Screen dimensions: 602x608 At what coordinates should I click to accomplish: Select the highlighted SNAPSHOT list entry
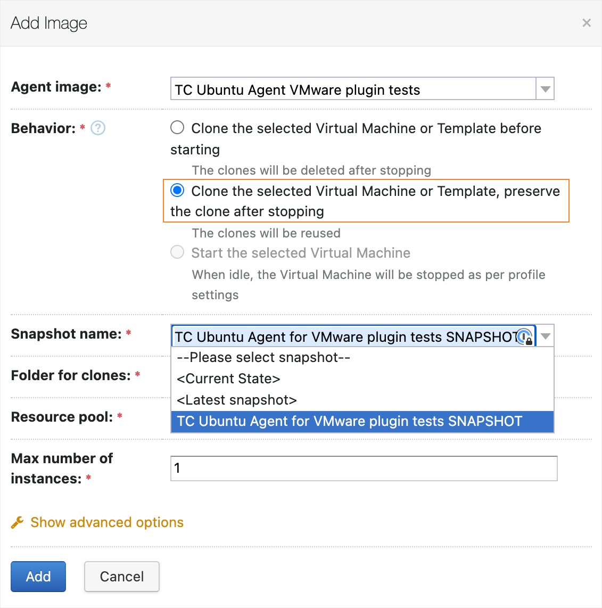coord(349,421)
